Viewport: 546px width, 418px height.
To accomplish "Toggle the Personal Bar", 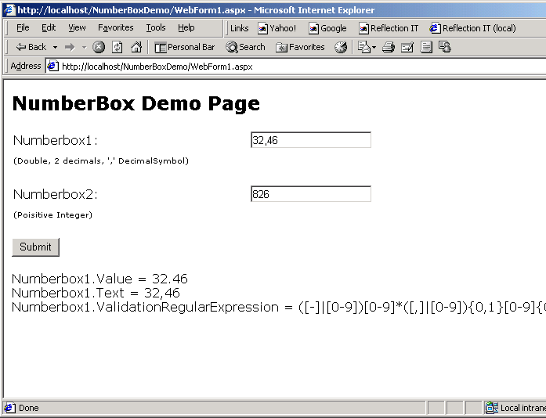I will [184, 47].
